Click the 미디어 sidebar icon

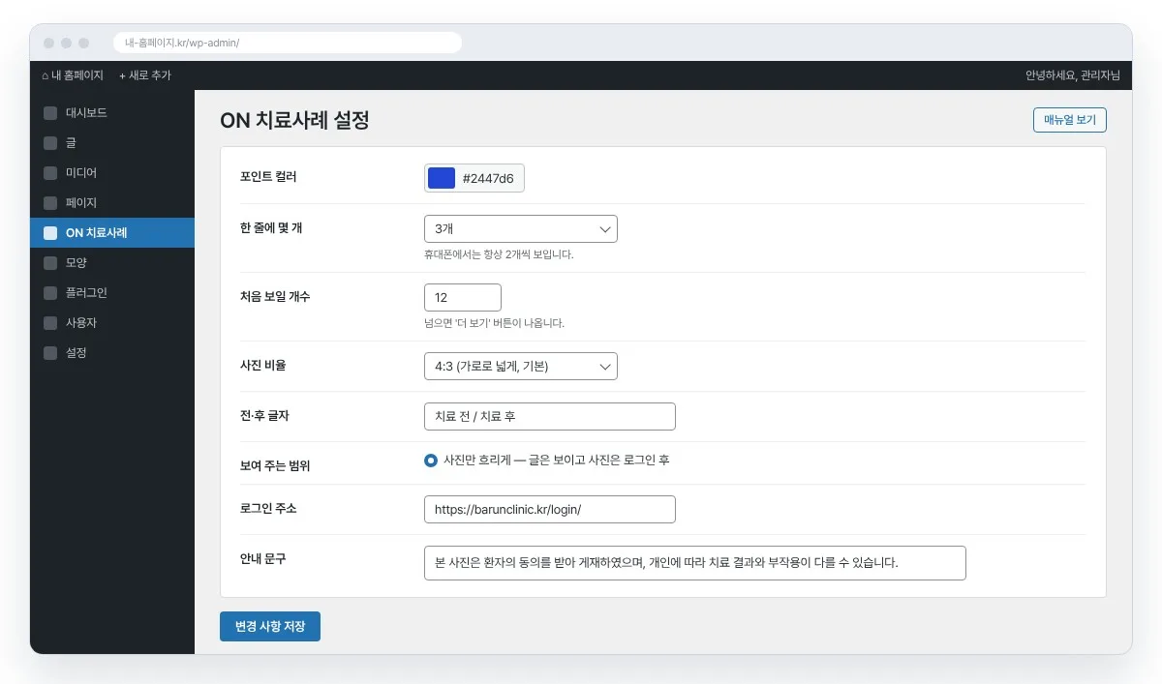click(x=50, y=173)
